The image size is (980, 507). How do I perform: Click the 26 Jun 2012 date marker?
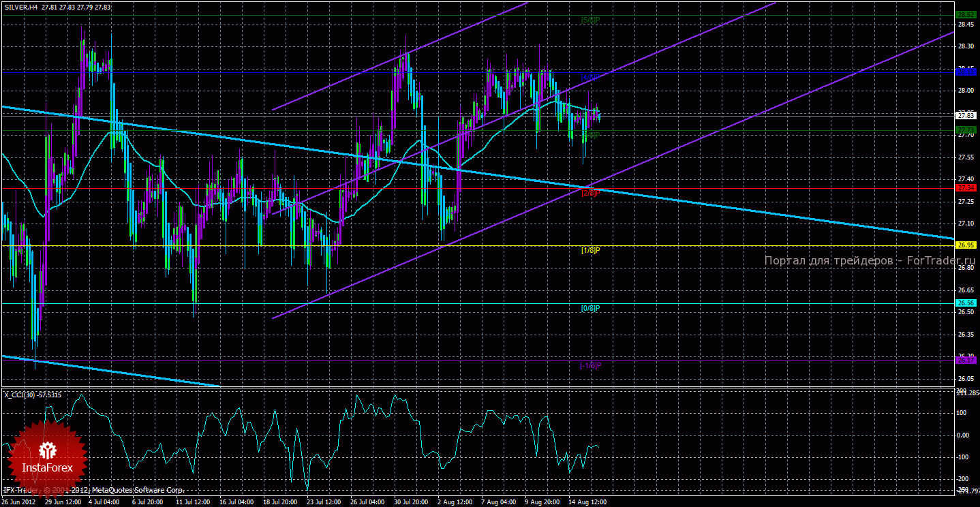(x=19, y=502)
